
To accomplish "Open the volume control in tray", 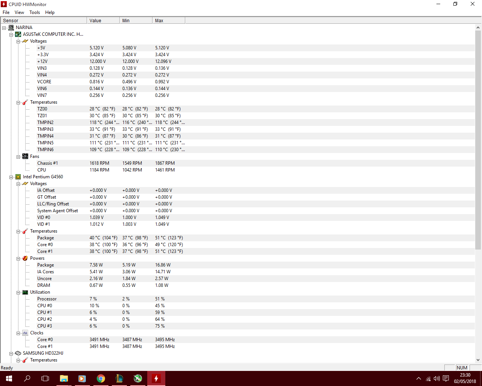I will click(x=437, y=378).
